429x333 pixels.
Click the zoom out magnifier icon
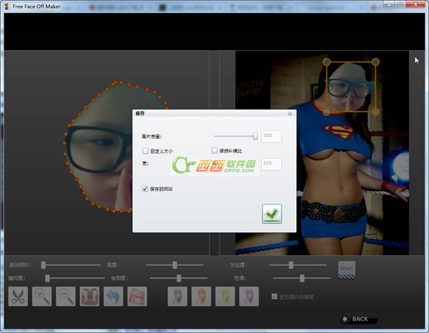tap(66, 297)
